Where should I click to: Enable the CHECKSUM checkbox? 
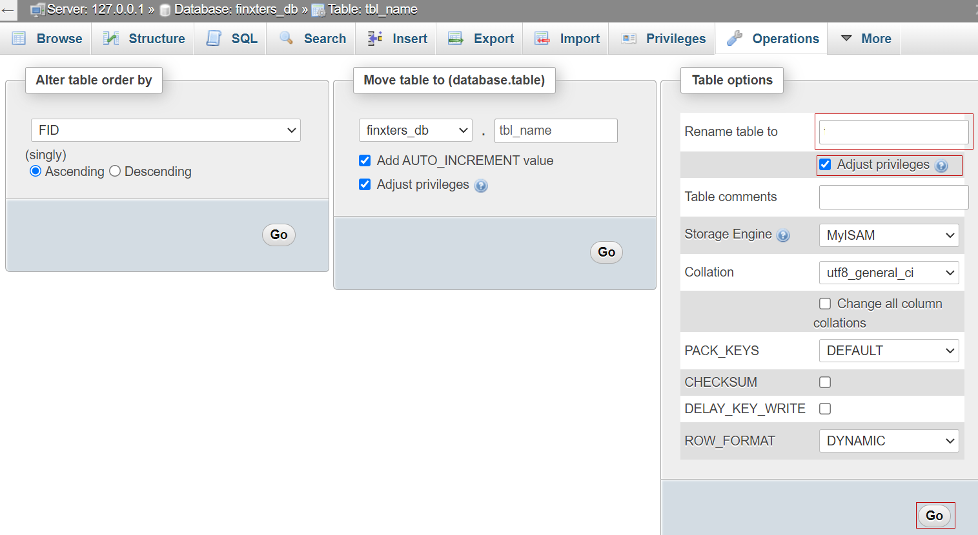pos(824,382)
